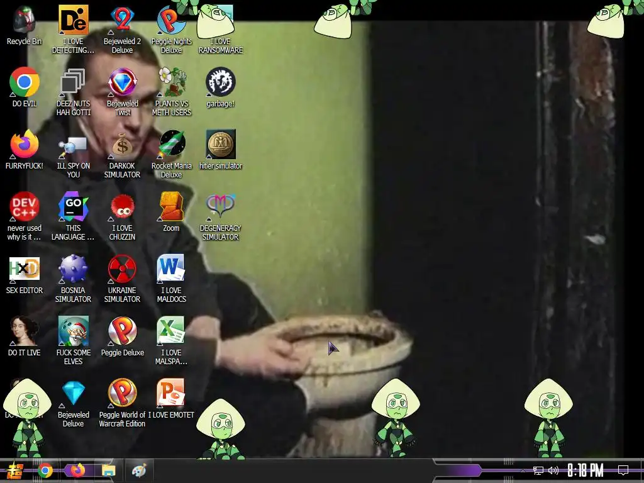Open the Plants vs Zombies flower icon

pyautogui.click(x=171, y=82)
